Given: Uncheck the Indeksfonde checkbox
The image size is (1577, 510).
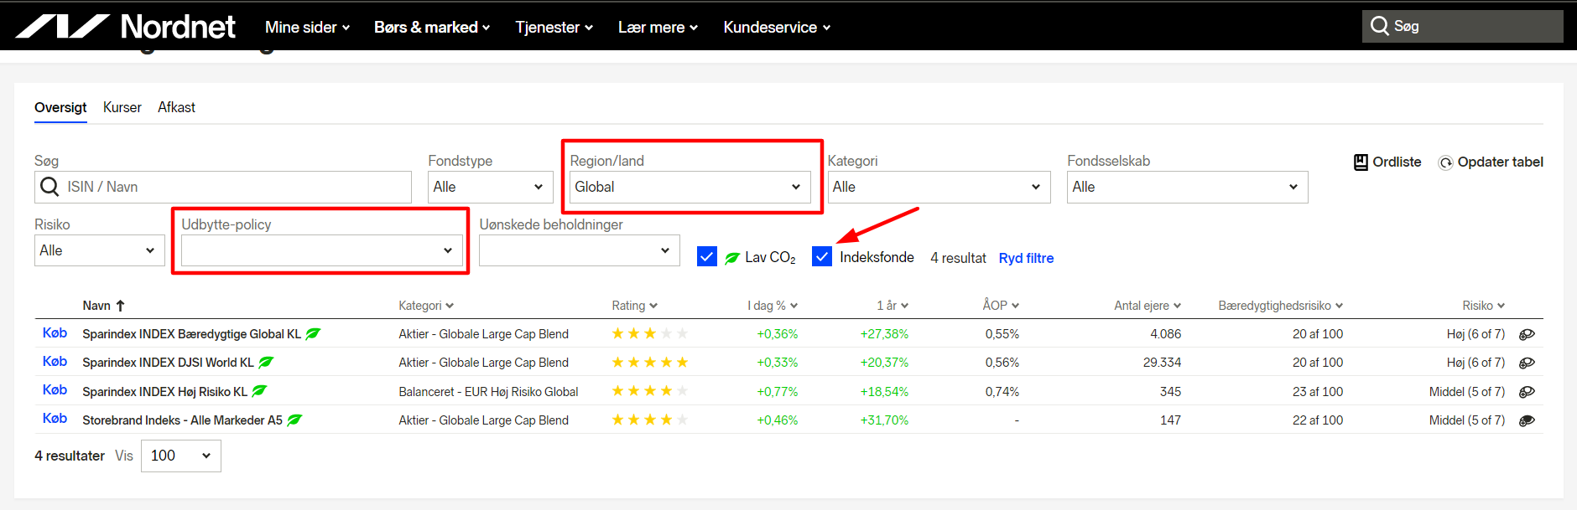Looking at the screenshot, I should point(822,257).
